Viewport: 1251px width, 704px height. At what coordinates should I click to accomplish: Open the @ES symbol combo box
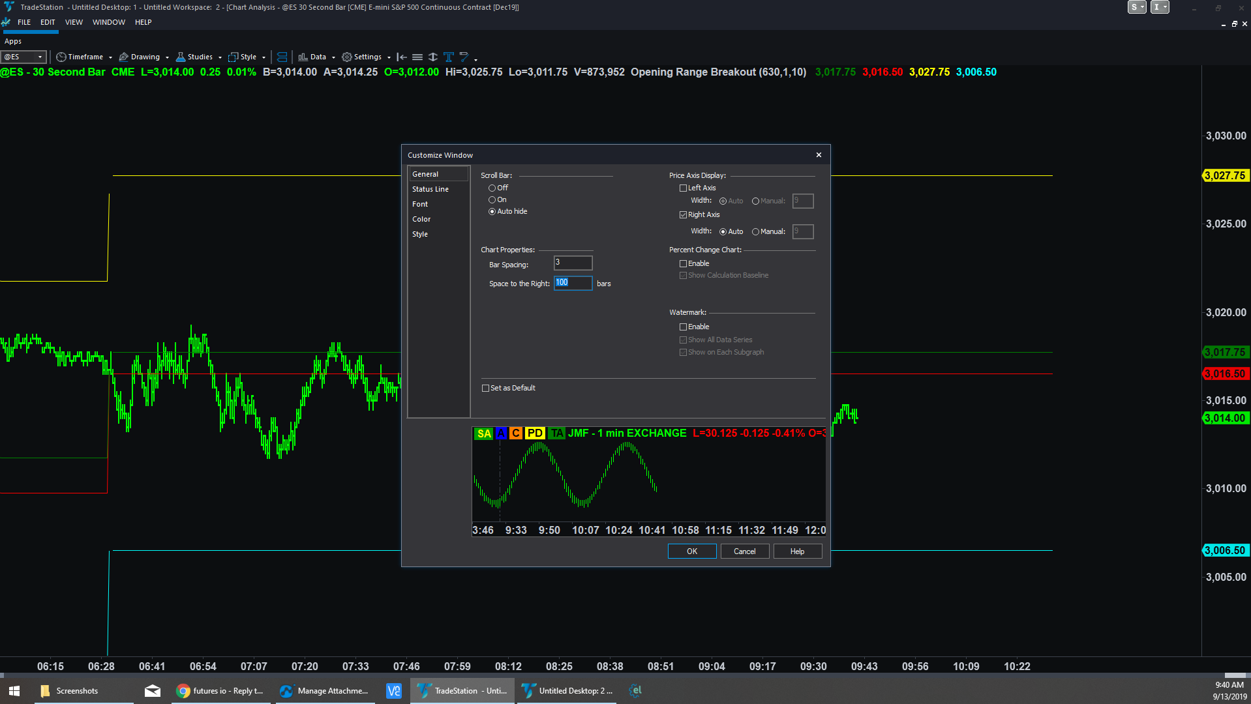[24, 57]
